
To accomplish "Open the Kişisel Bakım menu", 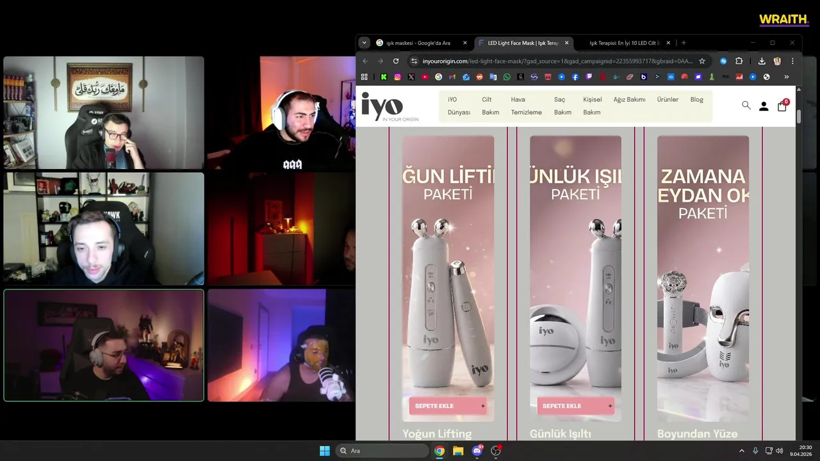I will [592, 106].
